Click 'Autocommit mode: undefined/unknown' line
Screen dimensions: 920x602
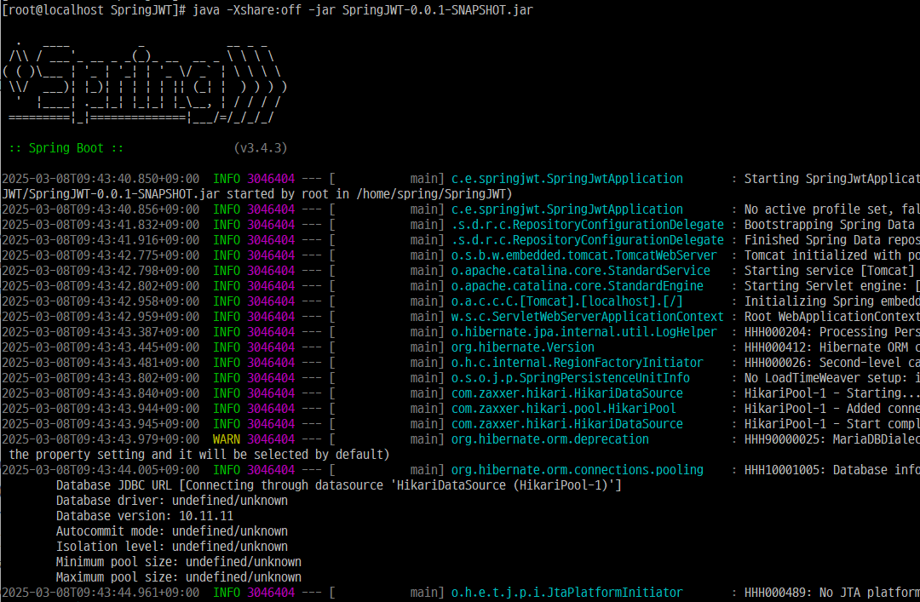pyautogui.click(x=172, y=531)
